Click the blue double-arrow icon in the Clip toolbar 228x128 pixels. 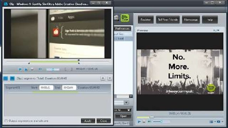pyautogui.click(x=40, y=69)
